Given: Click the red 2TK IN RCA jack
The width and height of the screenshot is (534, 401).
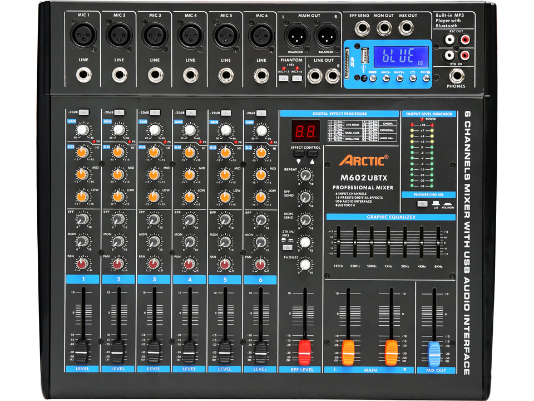Looking at the screenshot, I should point(465,55).
